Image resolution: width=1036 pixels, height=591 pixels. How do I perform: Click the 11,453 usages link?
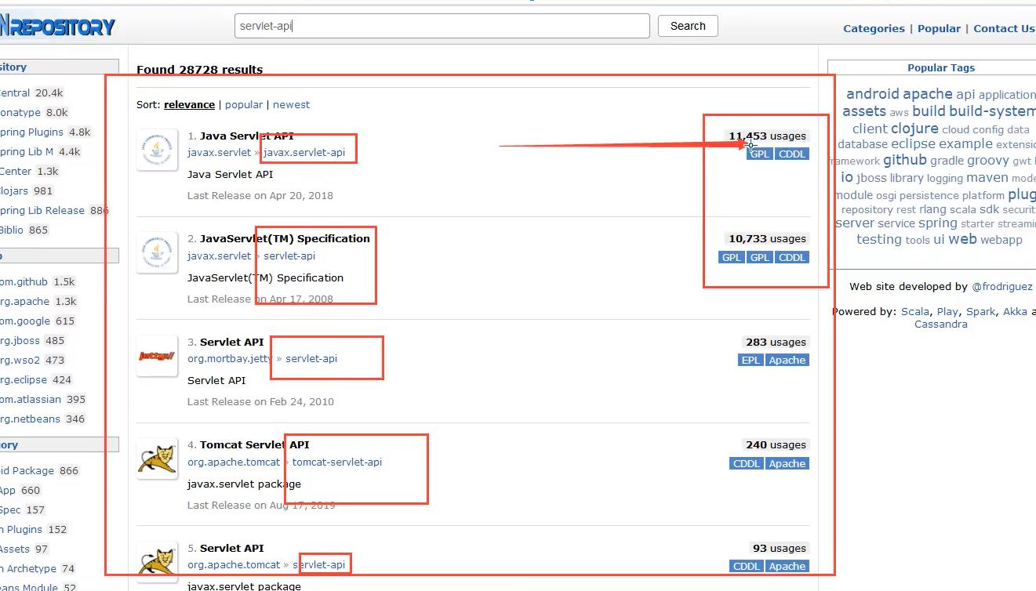[x=767, y=136]
